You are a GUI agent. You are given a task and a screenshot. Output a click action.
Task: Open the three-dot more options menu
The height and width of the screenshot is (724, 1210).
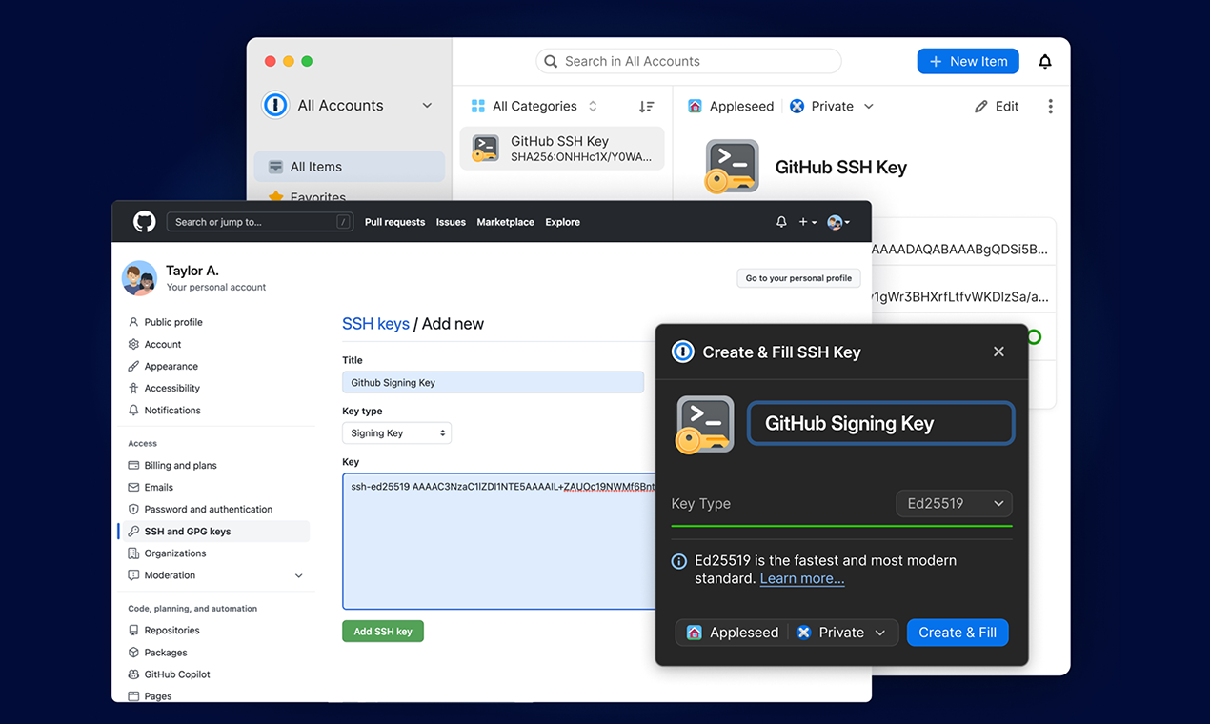[1050, 106]
